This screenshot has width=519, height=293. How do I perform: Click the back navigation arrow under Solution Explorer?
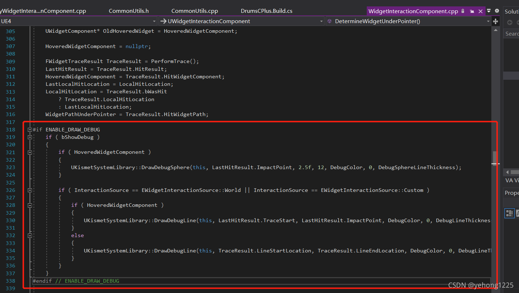[x=509, y=22]
